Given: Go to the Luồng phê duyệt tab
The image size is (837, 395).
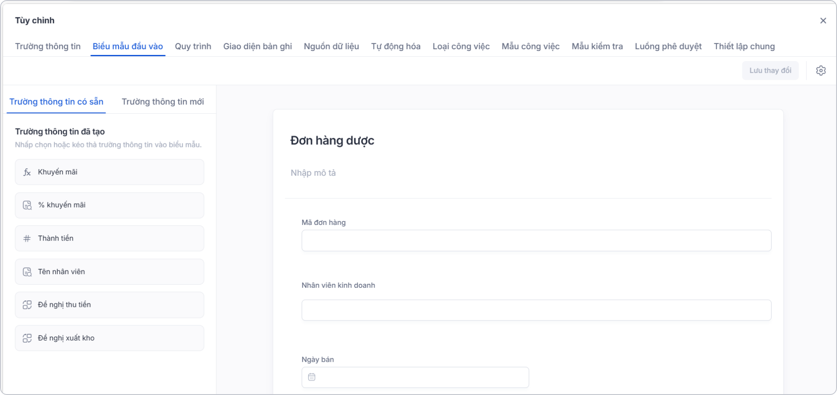Looking at the screenshot, I should (x=668, y=46).
